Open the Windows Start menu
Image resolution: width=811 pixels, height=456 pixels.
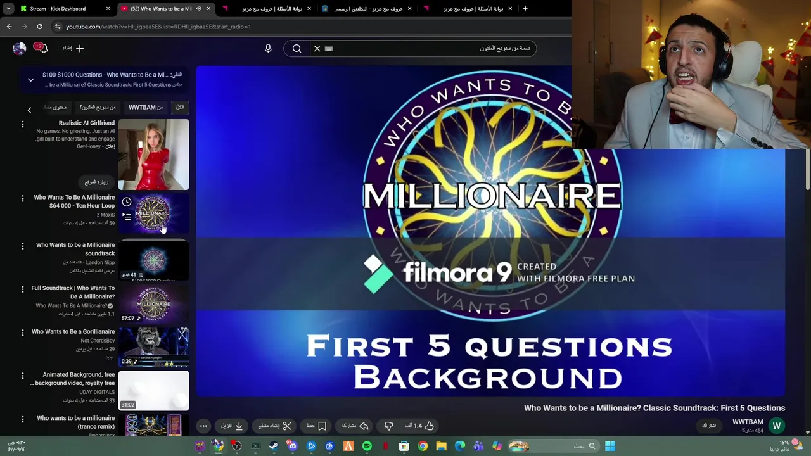[x=610, y=446]
